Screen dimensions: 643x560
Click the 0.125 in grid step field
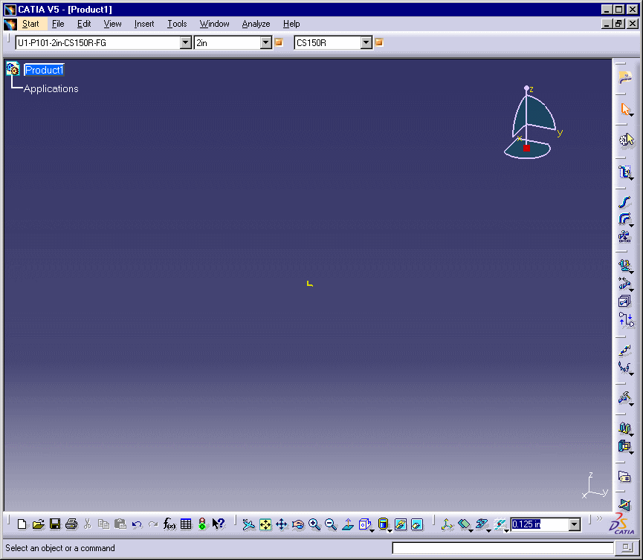(x=538, y=525)
